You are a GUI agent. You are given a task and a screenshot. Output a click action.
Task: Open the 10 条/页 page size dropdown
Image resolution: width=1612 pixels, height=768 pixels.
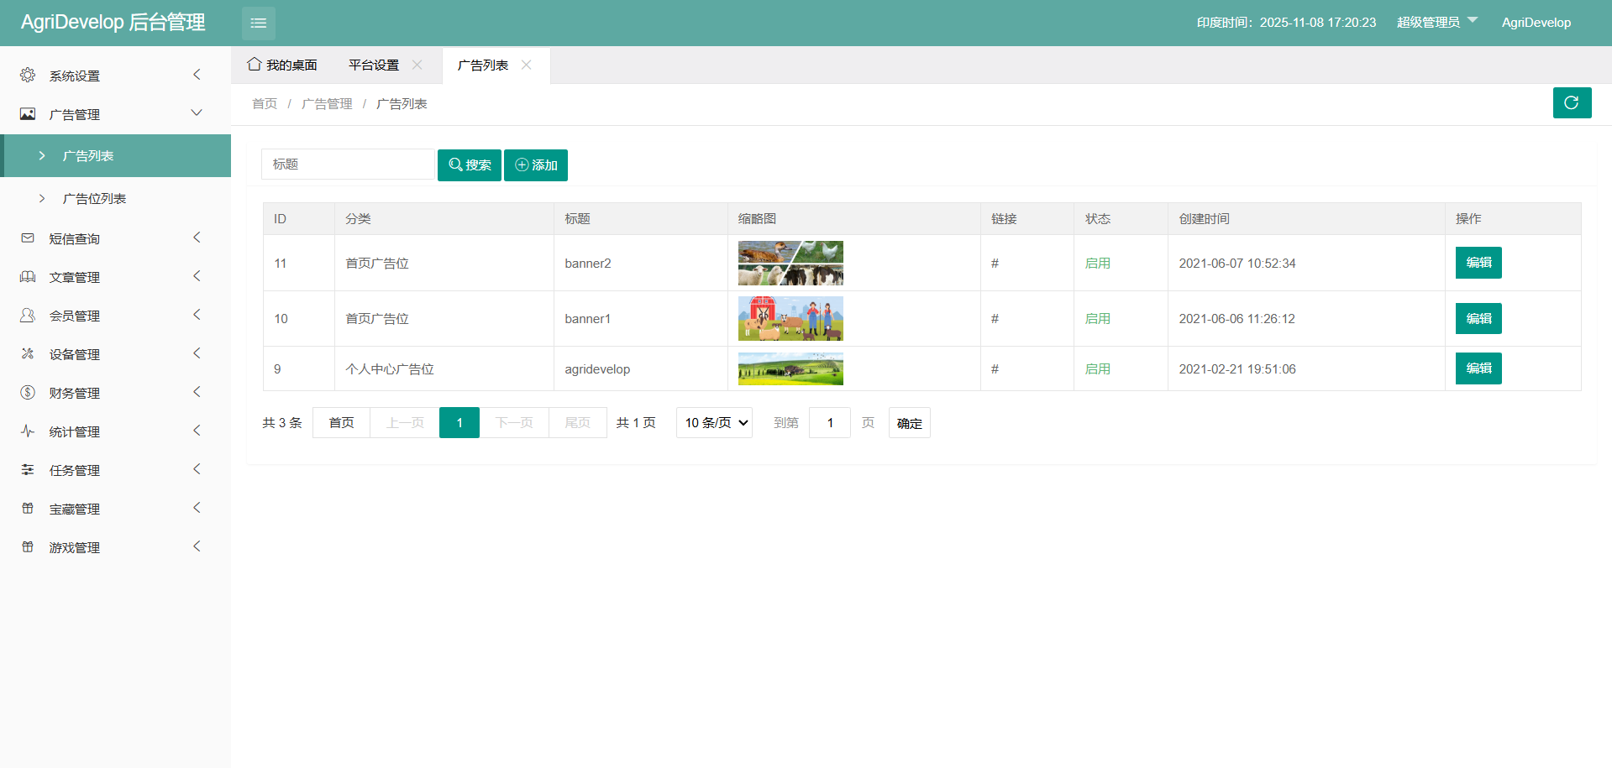tap(714, 423)
